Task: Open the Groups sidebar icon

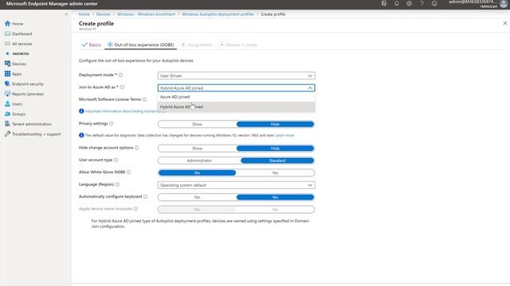Action: pos(7,114)
